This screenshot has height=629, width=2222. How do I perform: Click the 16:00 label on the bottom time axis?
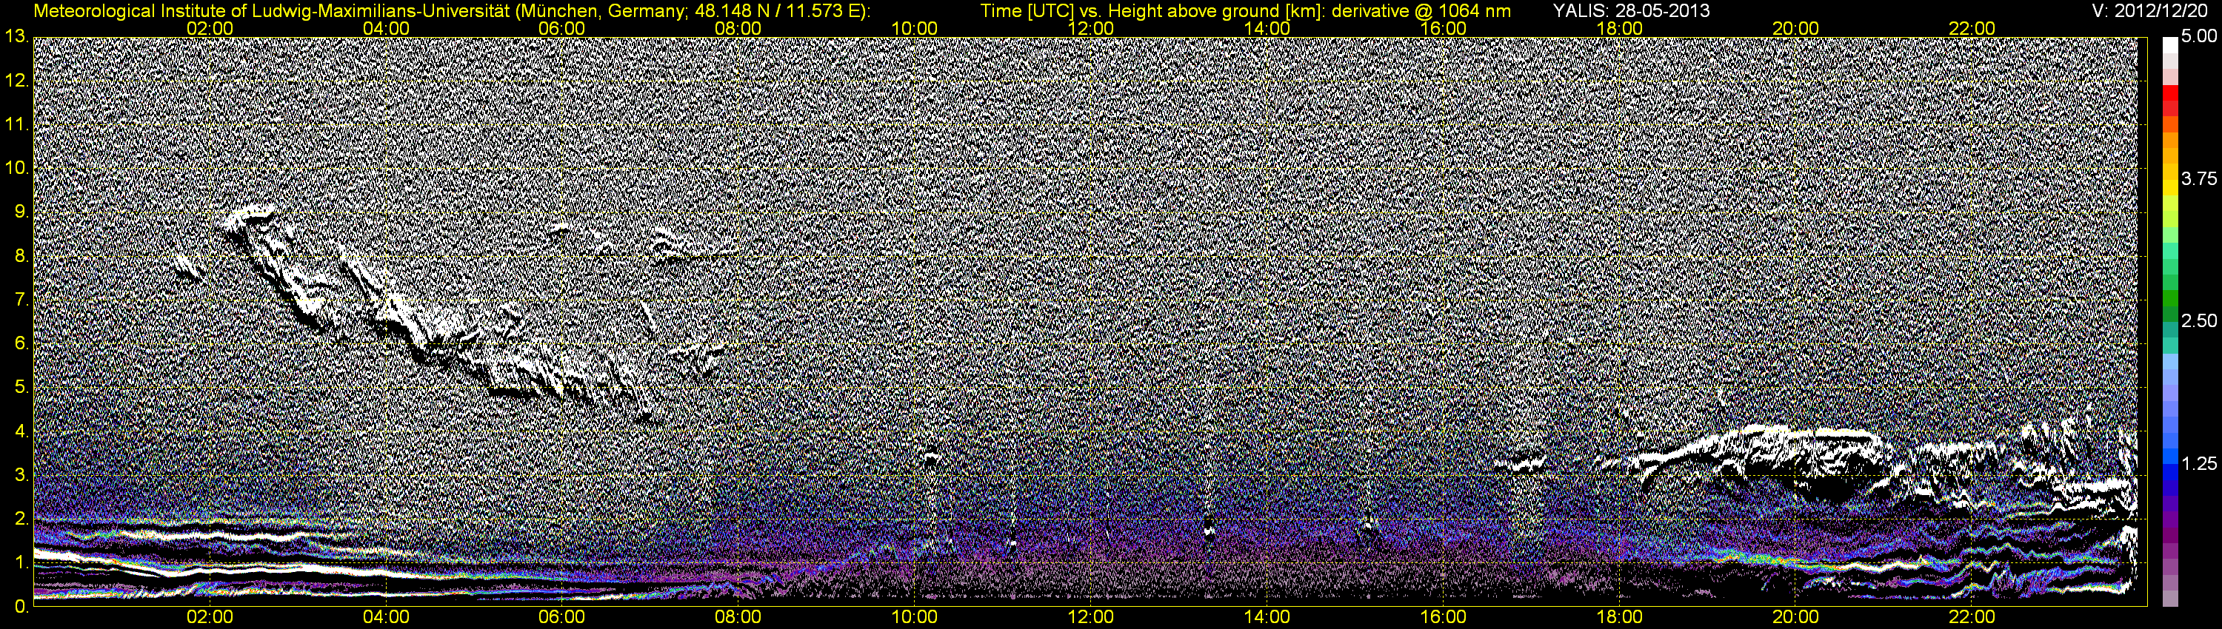(x=1443, y=618)
